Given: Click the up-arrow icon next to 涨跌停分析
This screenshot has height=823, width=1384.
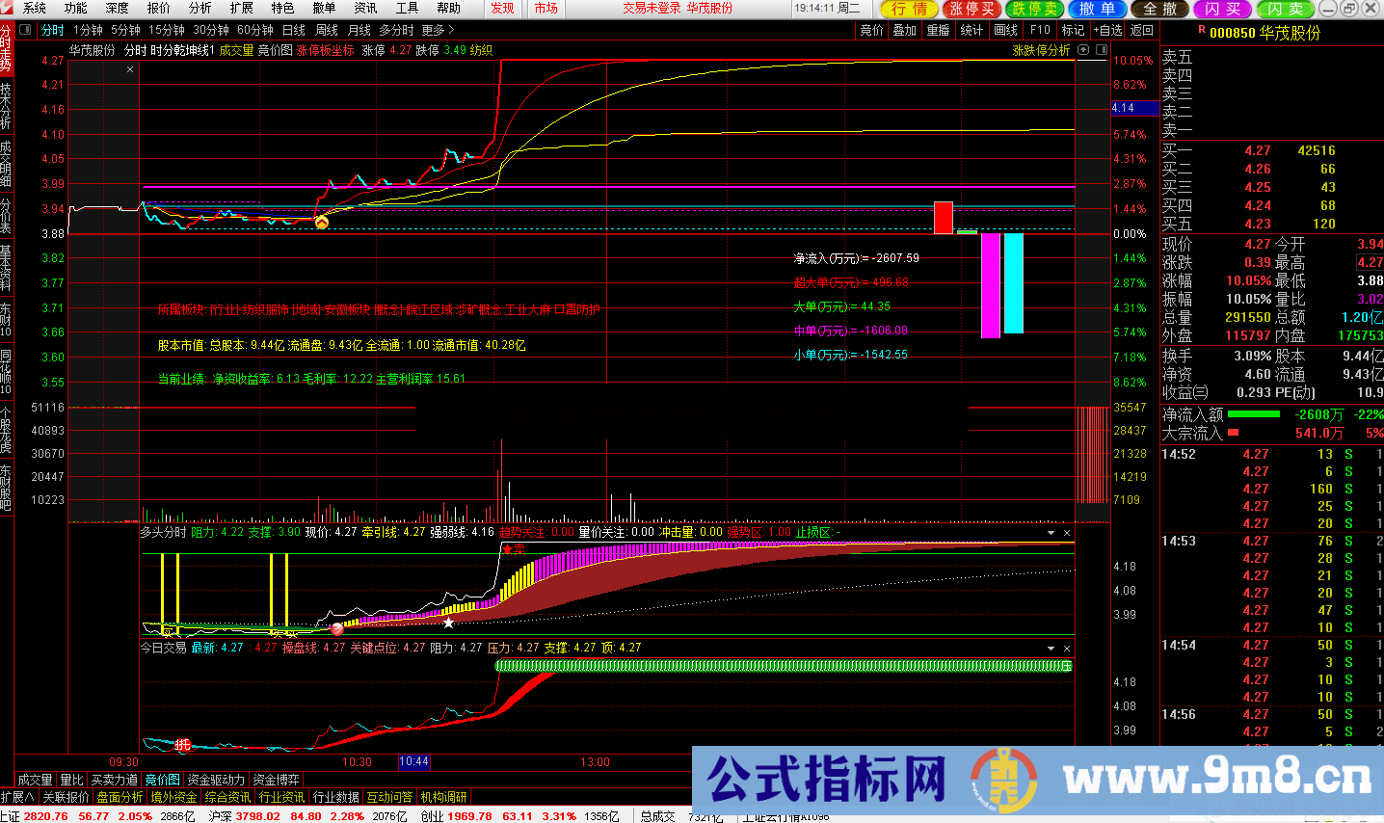Looking at the screenshot, I should (x=1082, y=50).
